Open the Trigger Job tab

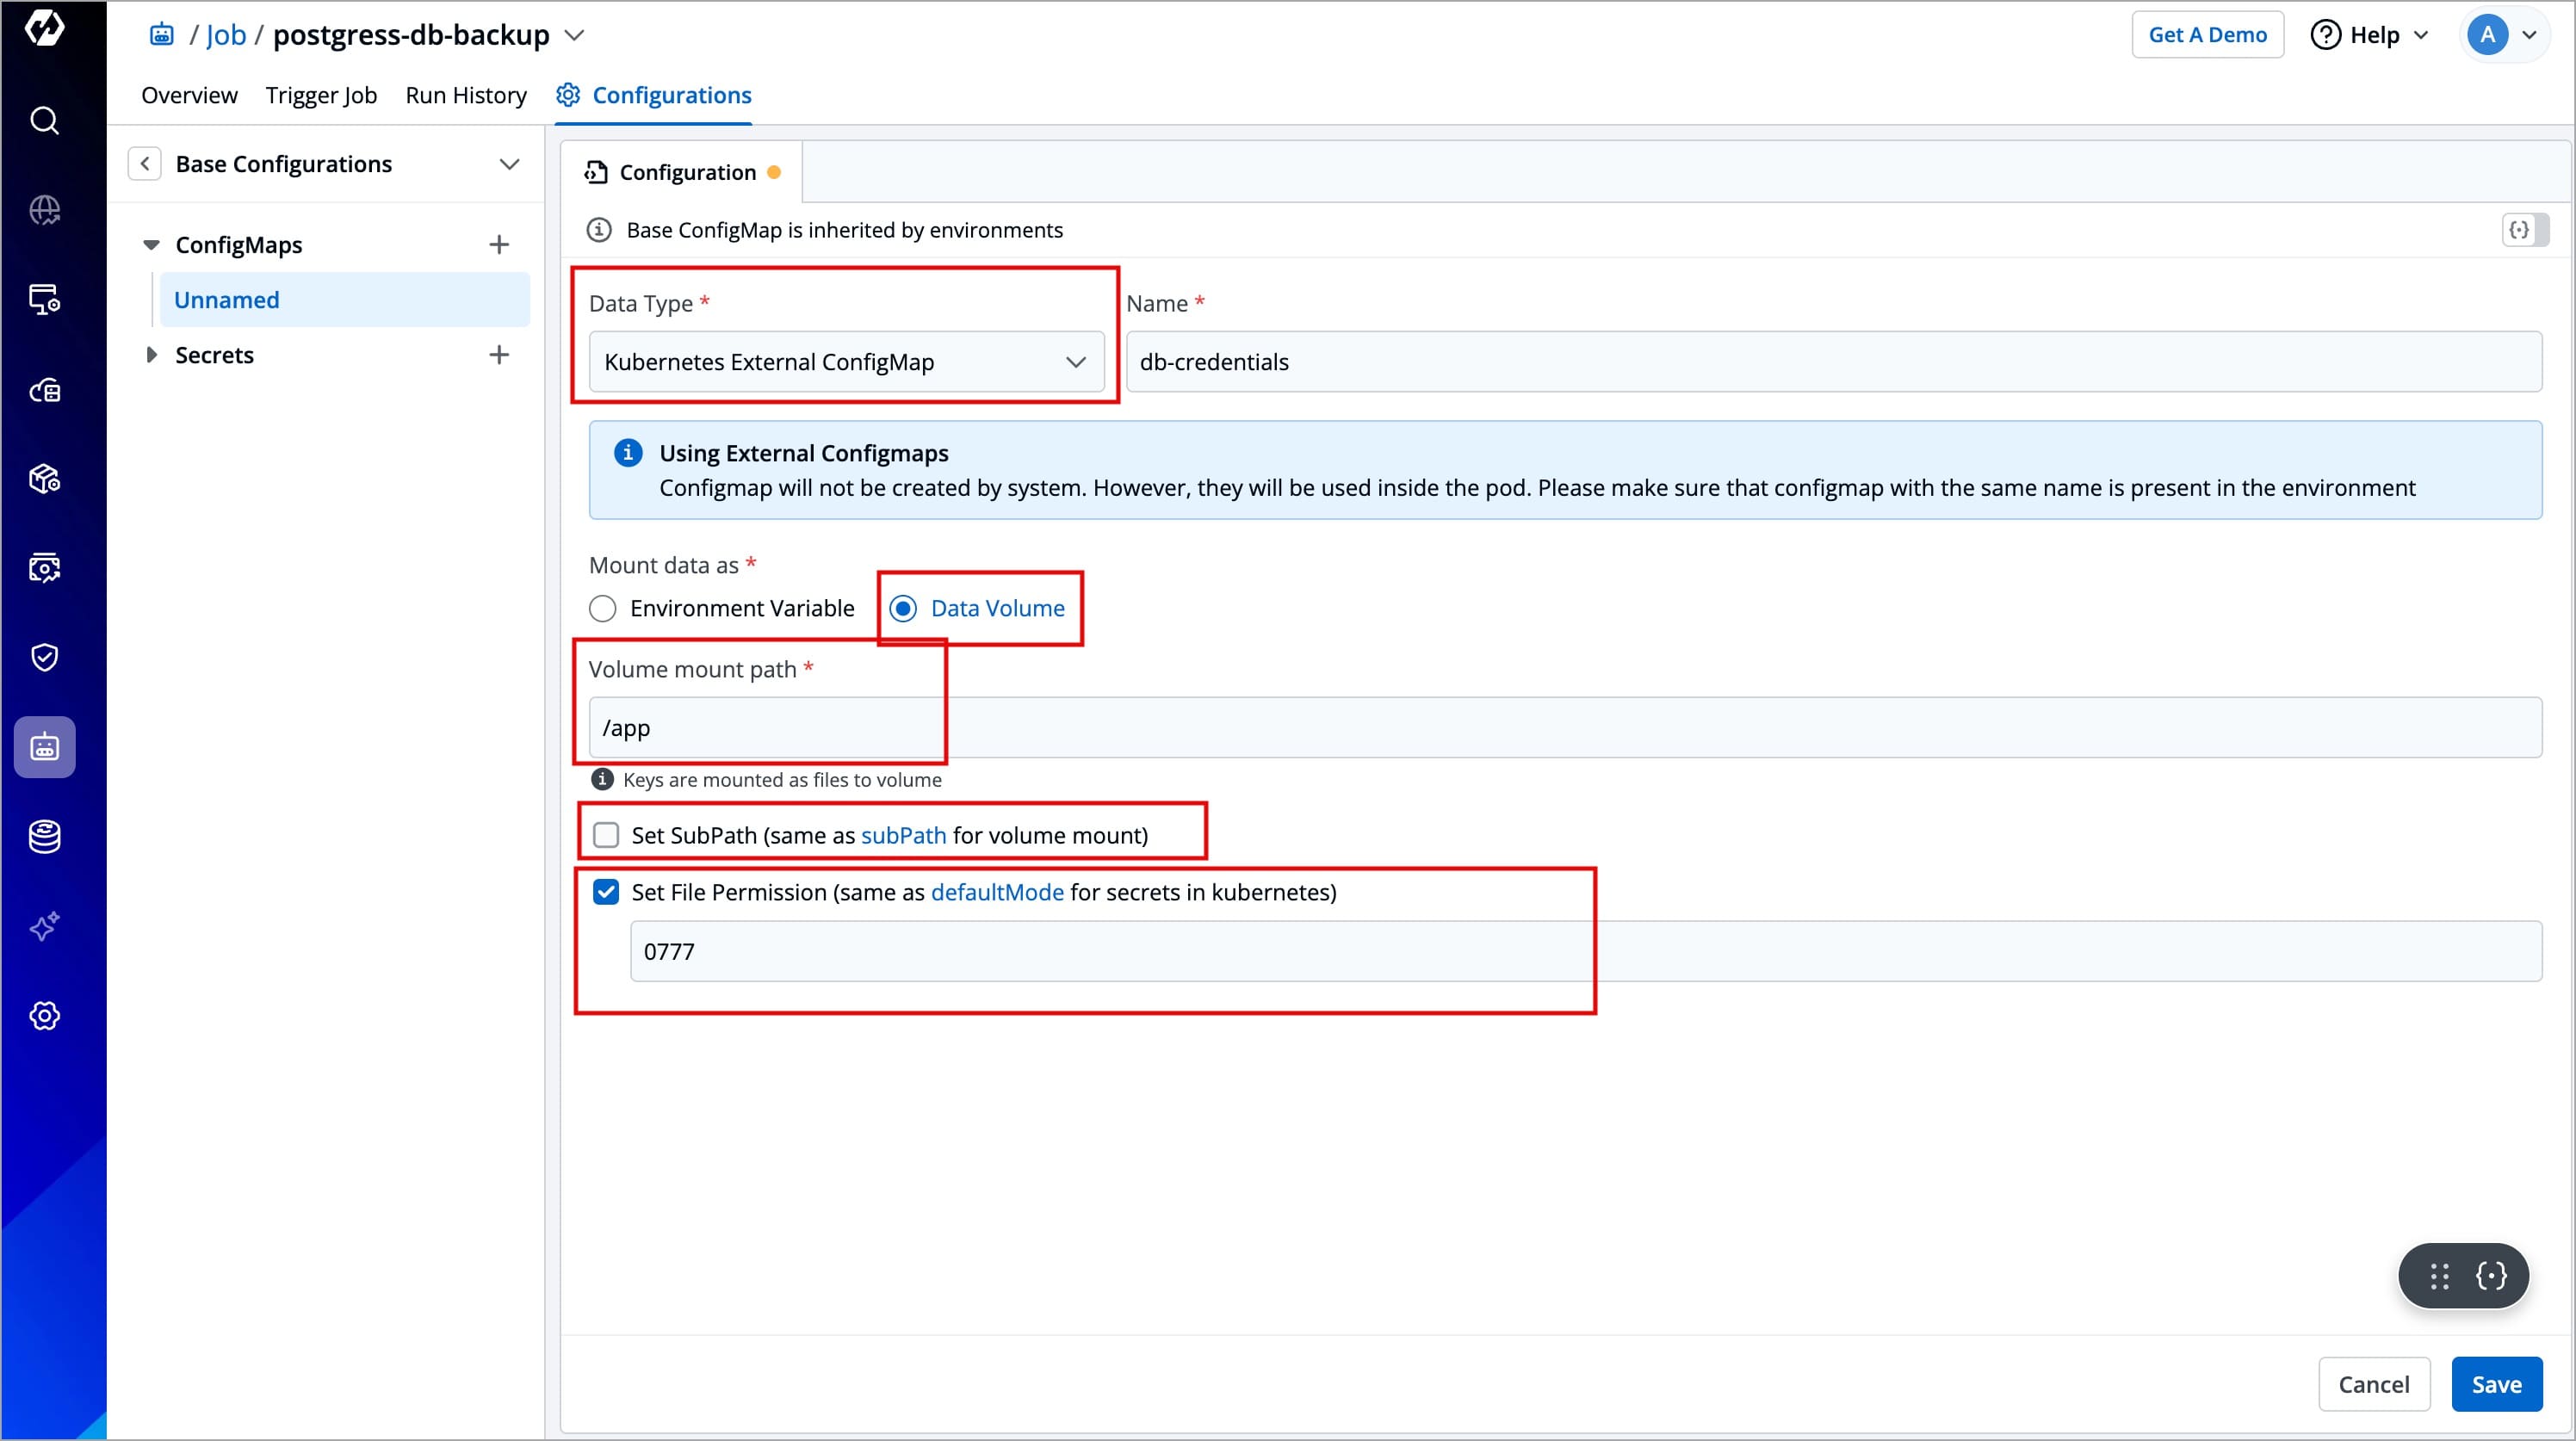pyautogui.click(x=321, y=95)
